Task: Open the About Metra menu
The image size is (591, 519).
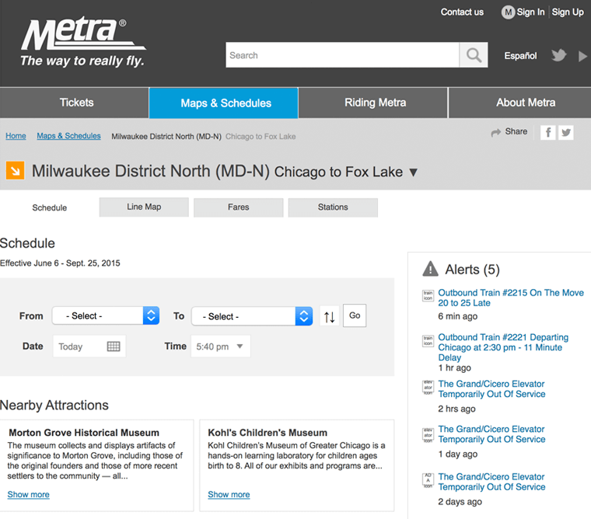Action: [x=520, y=103]
